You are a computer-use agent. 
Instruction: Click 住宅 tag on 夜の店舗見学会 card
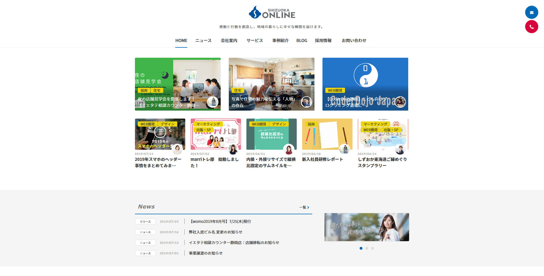coord(157,91)
